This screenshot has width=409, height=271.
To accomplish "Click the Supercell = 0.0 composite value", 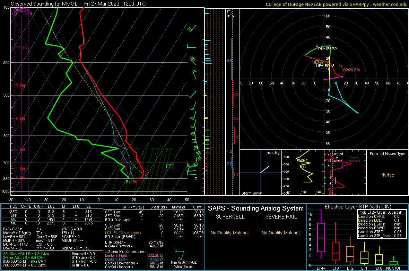I will (84, 254).
